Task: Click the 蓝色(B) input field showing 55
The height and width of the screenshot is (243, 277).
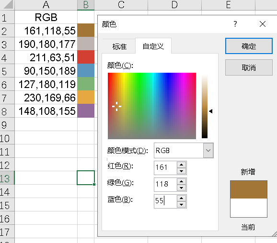Action: click(165, 201)
